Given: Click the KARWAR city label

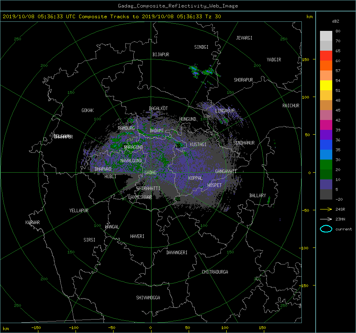Looking at the screenshot, I should [x=32, y=223].
